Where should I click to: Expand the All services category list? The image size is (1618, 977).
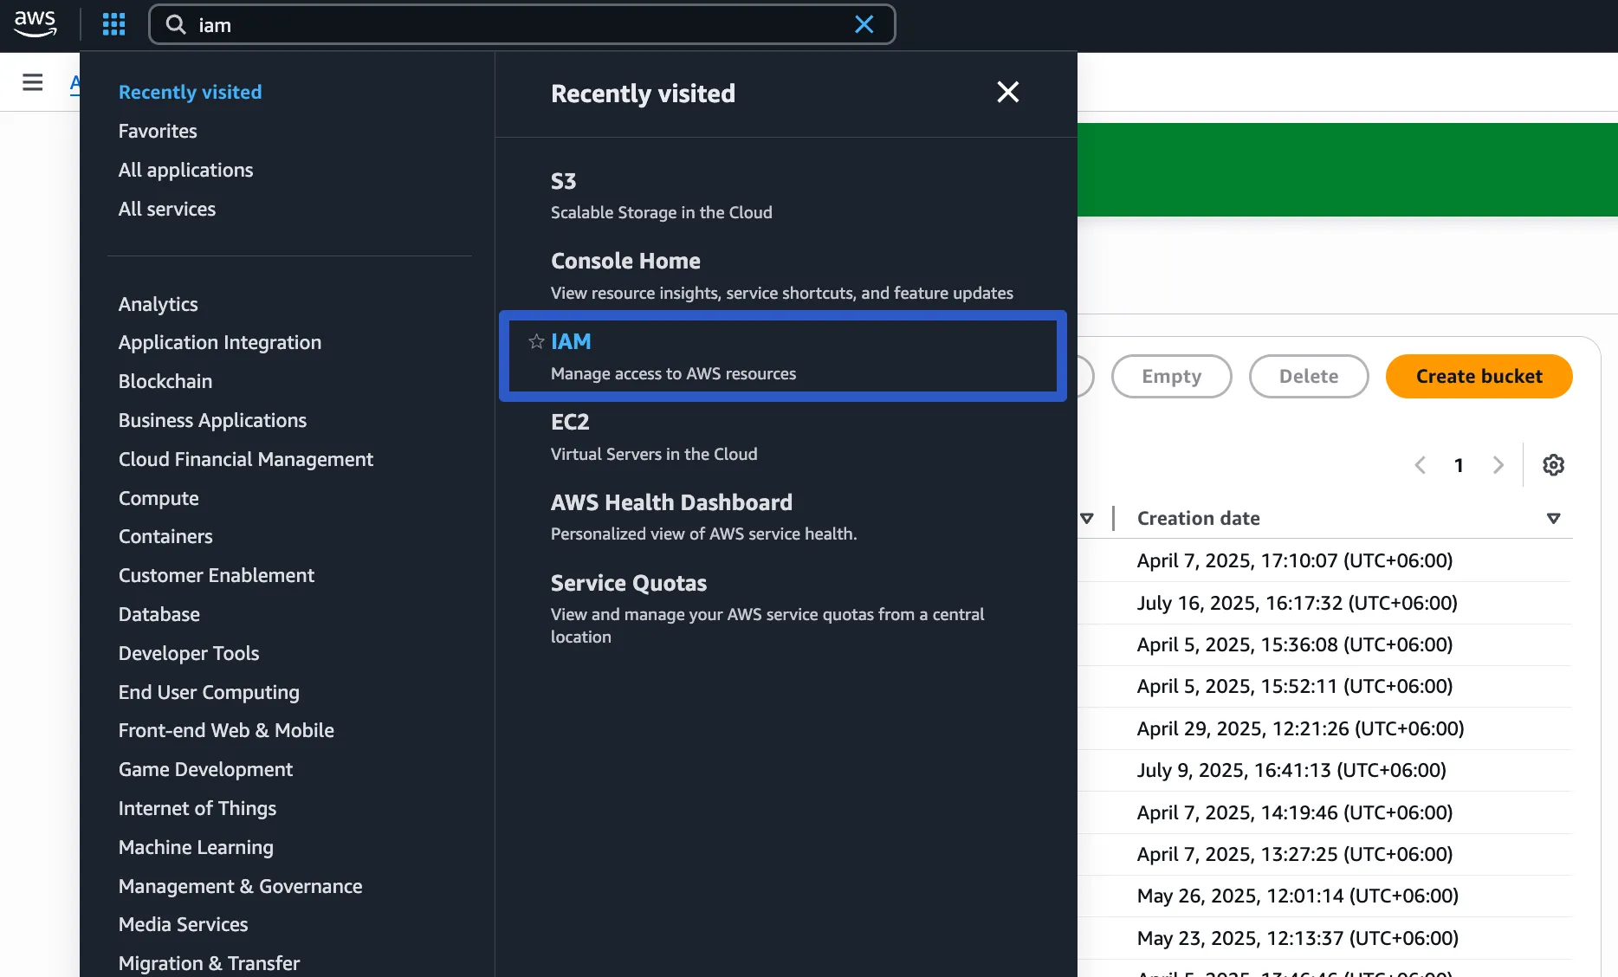166,208
